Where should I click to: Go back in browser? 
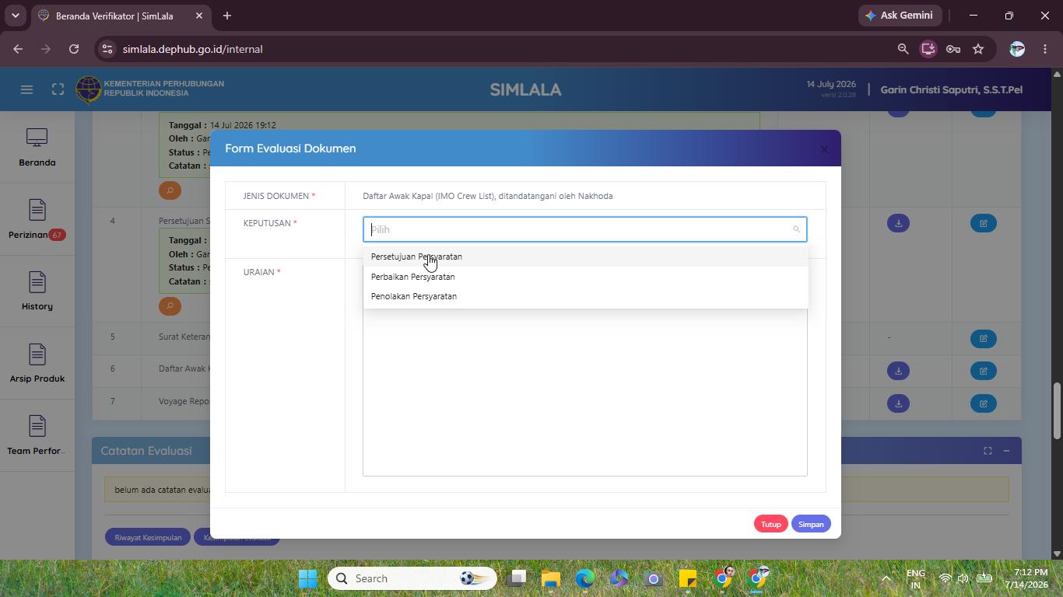click(x=18, y=49)
